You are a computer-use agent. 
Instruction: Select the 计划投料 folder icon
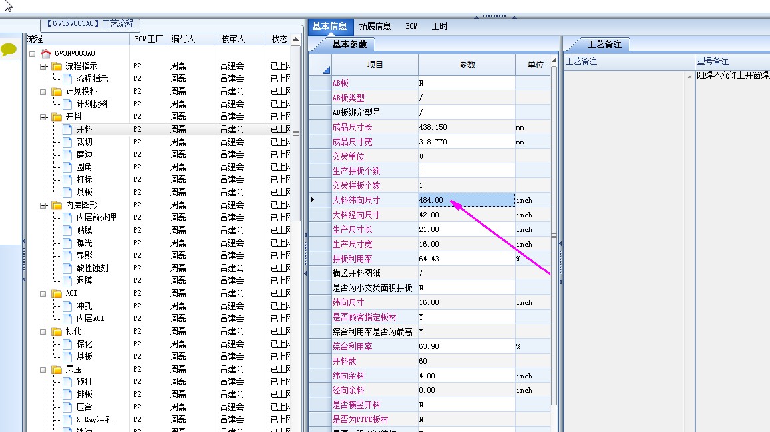(57, 92)
